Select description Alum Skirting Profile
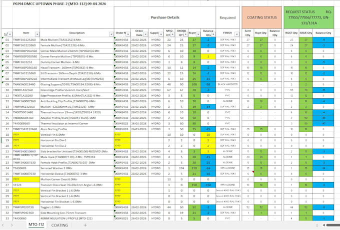Viewport: 340px width, 230px height. (77, 129)
